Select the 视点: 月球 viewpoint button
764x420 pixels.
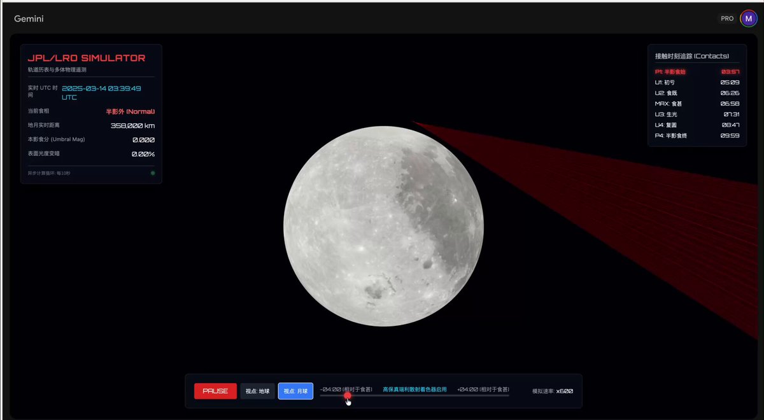295,391
